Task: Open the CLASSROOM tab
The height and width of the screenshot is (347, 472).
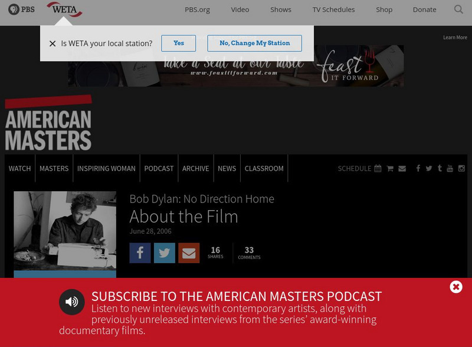Action: [x=264, y=168]
